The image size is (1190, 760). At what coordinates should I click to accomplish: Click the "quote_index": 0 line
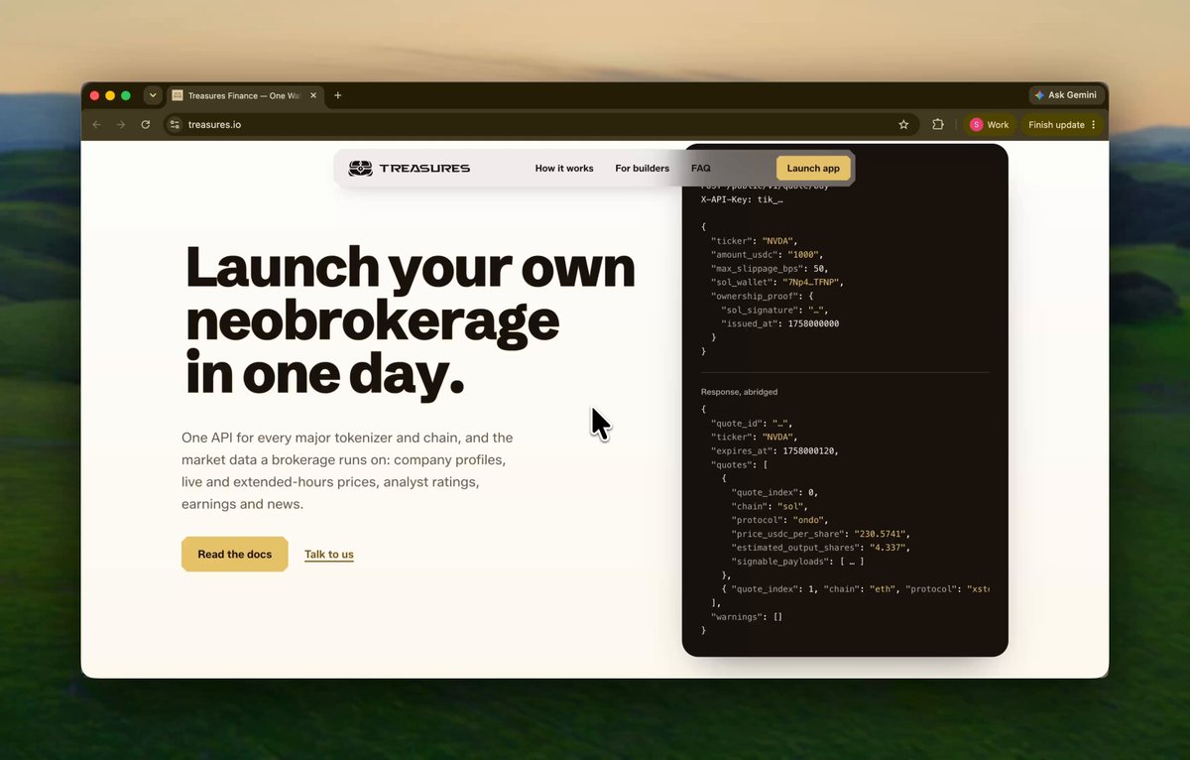(774, 492)
